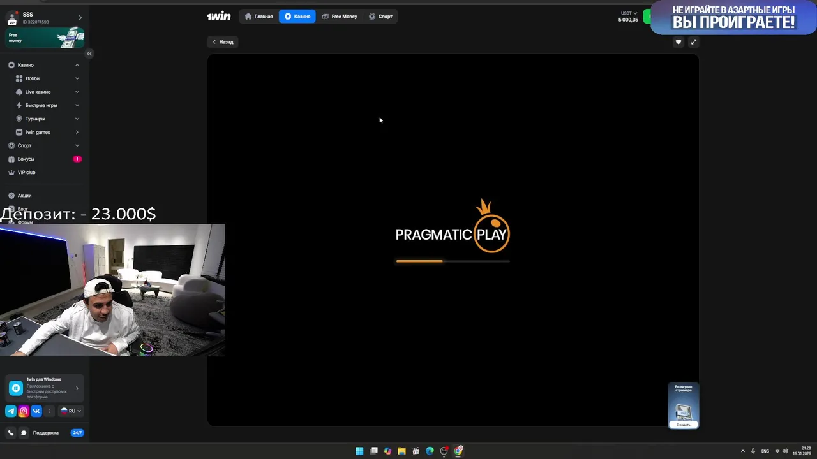Open the 1win для Windows app card
Viewport: 817px width, 459px height.
pos(45,388)
